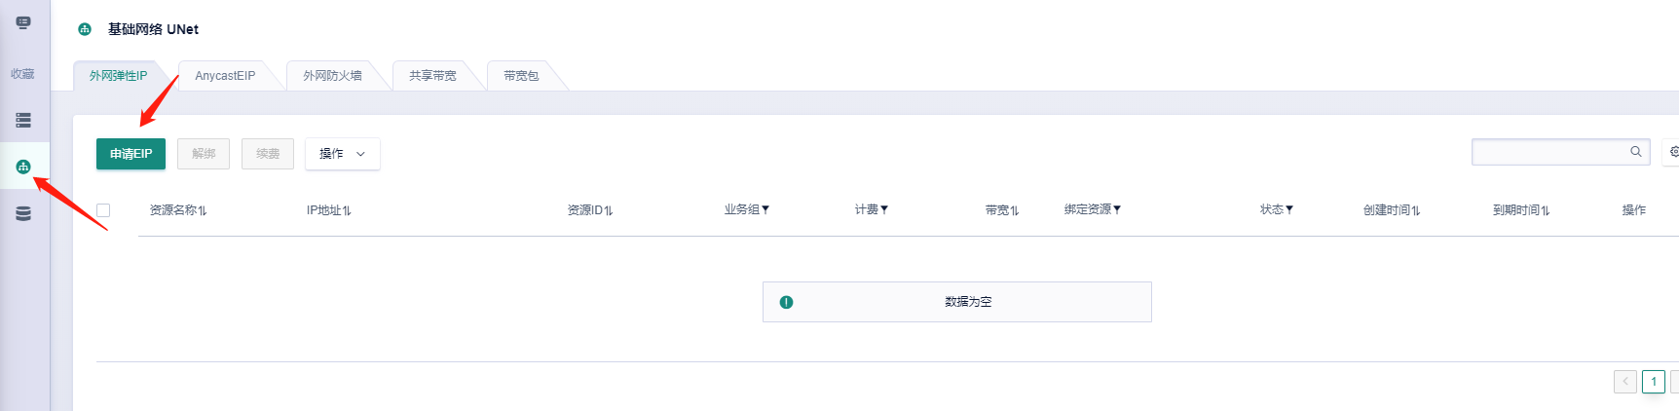Click the search input field
Image resolution: width=1679 pixels, height=411 pixels.
point(1548,152)
